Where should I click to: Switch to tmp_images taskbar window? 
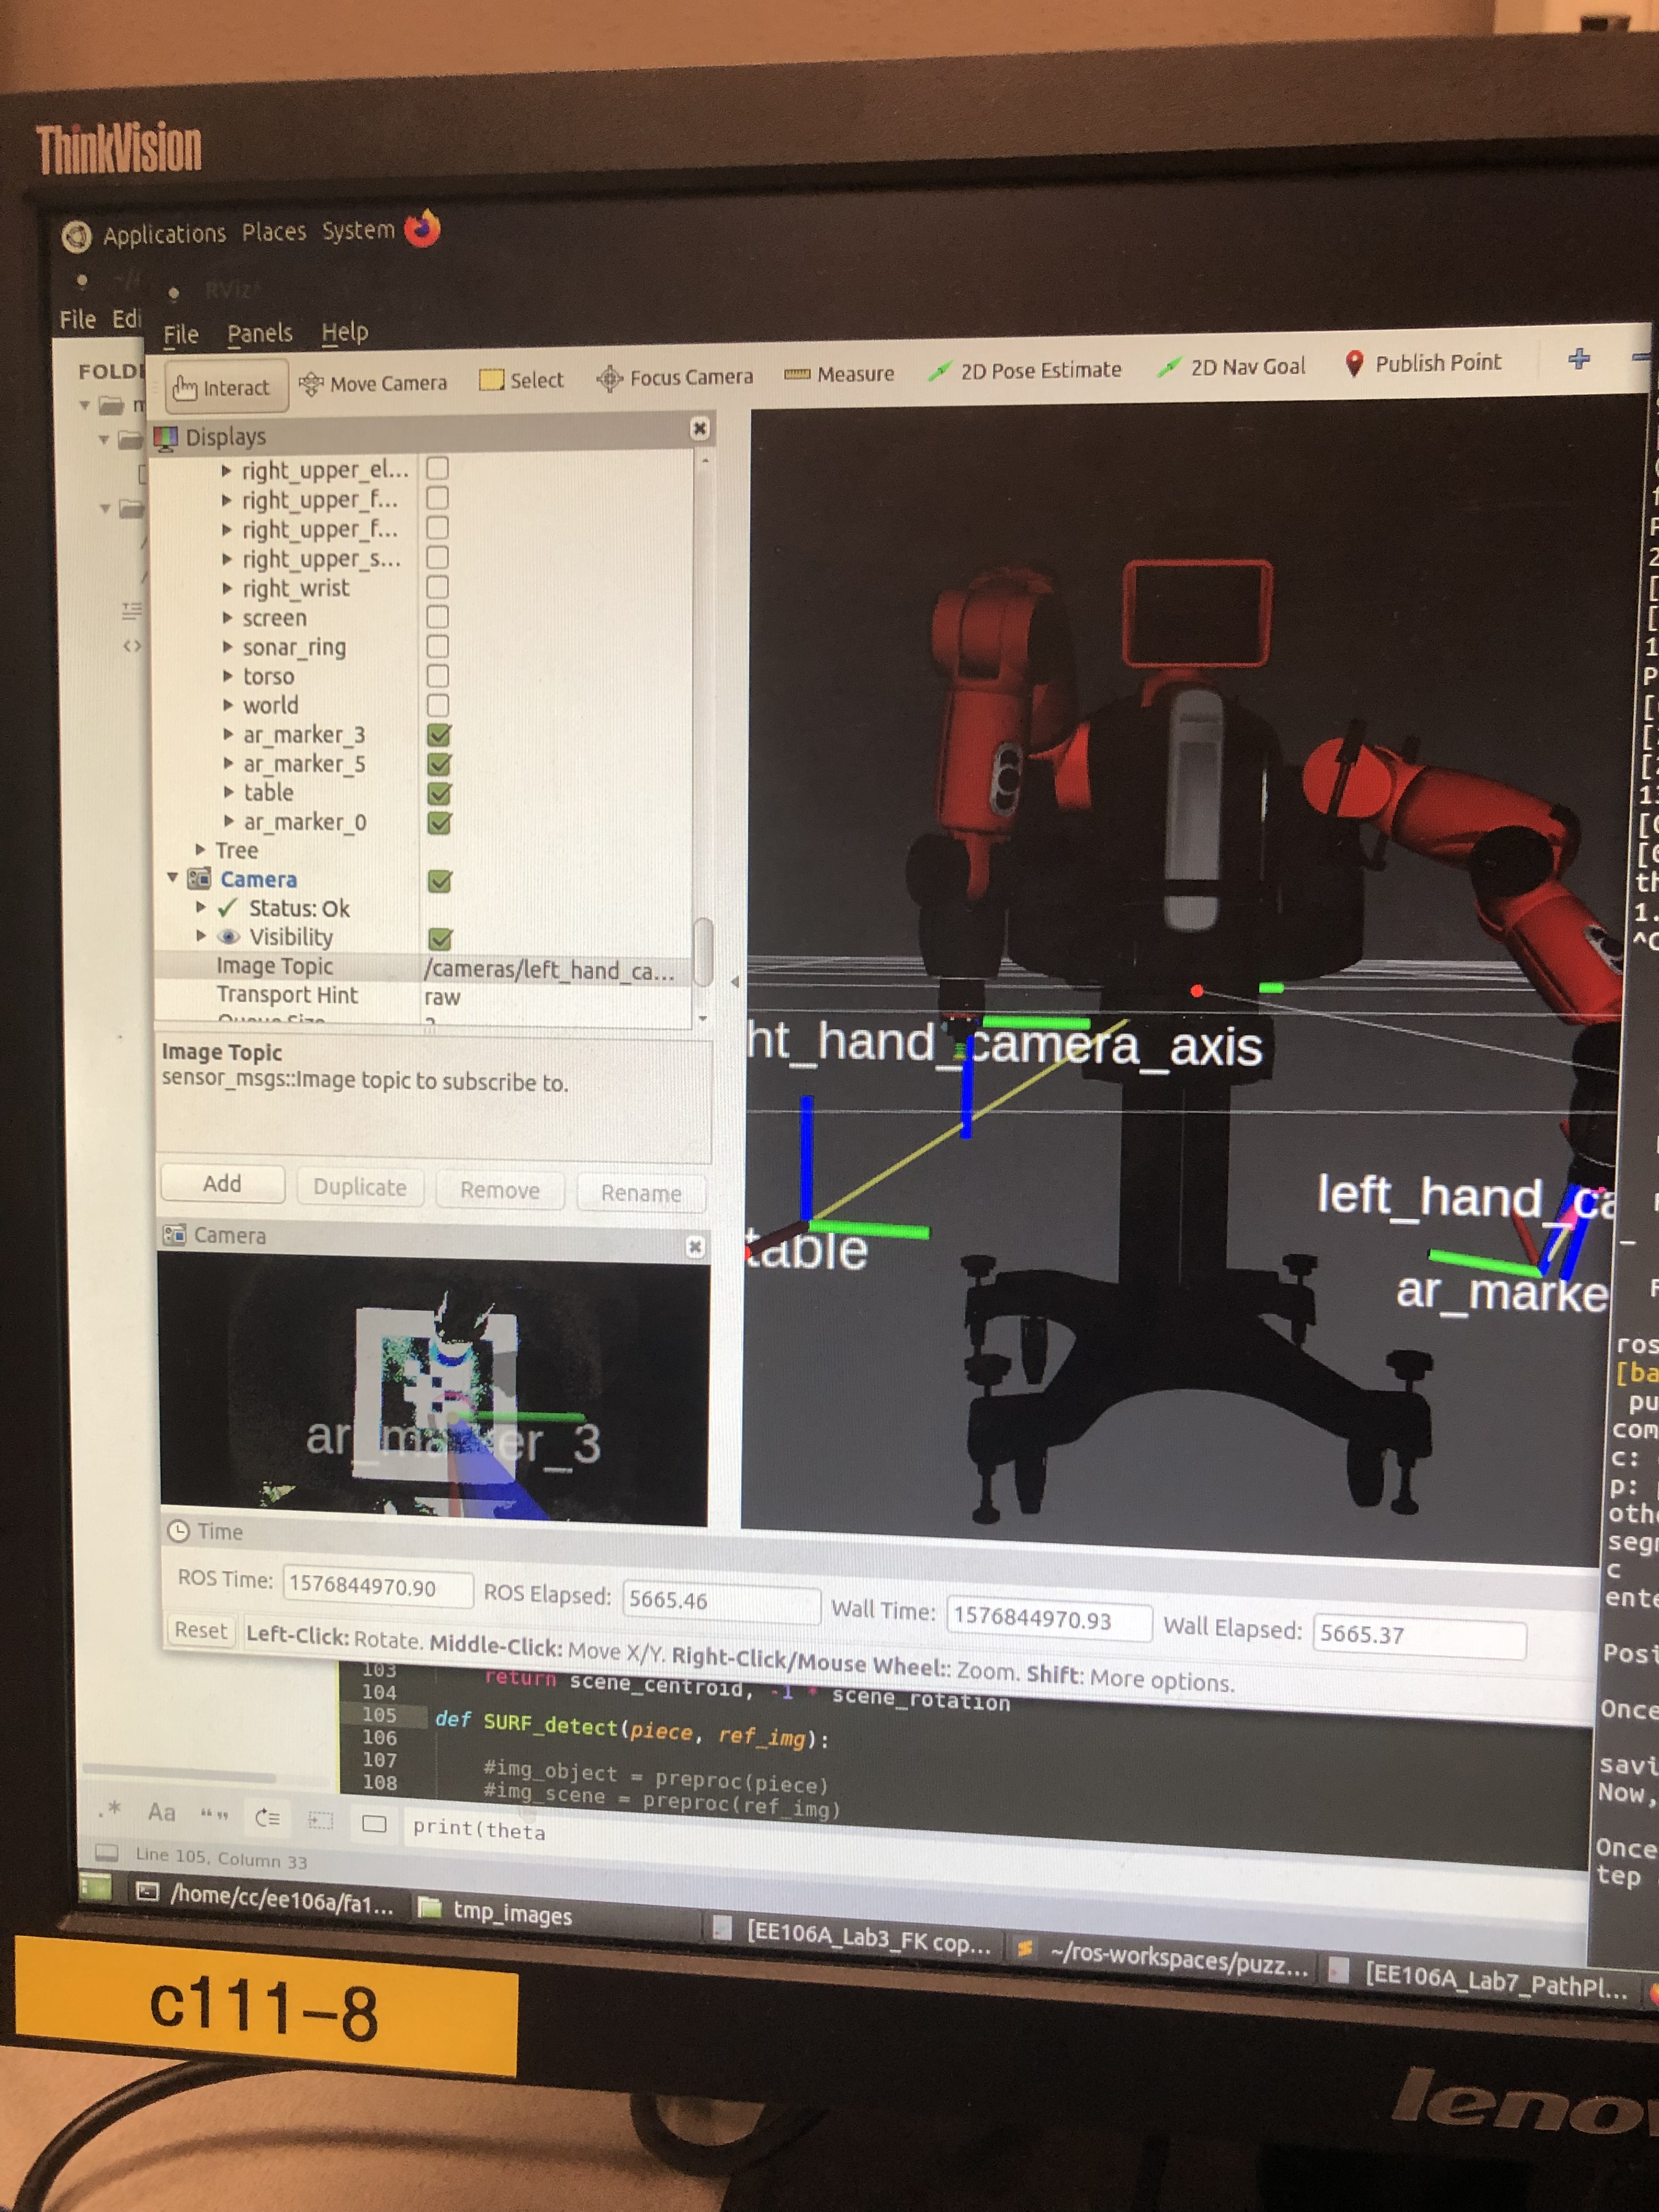(496, 1911)
